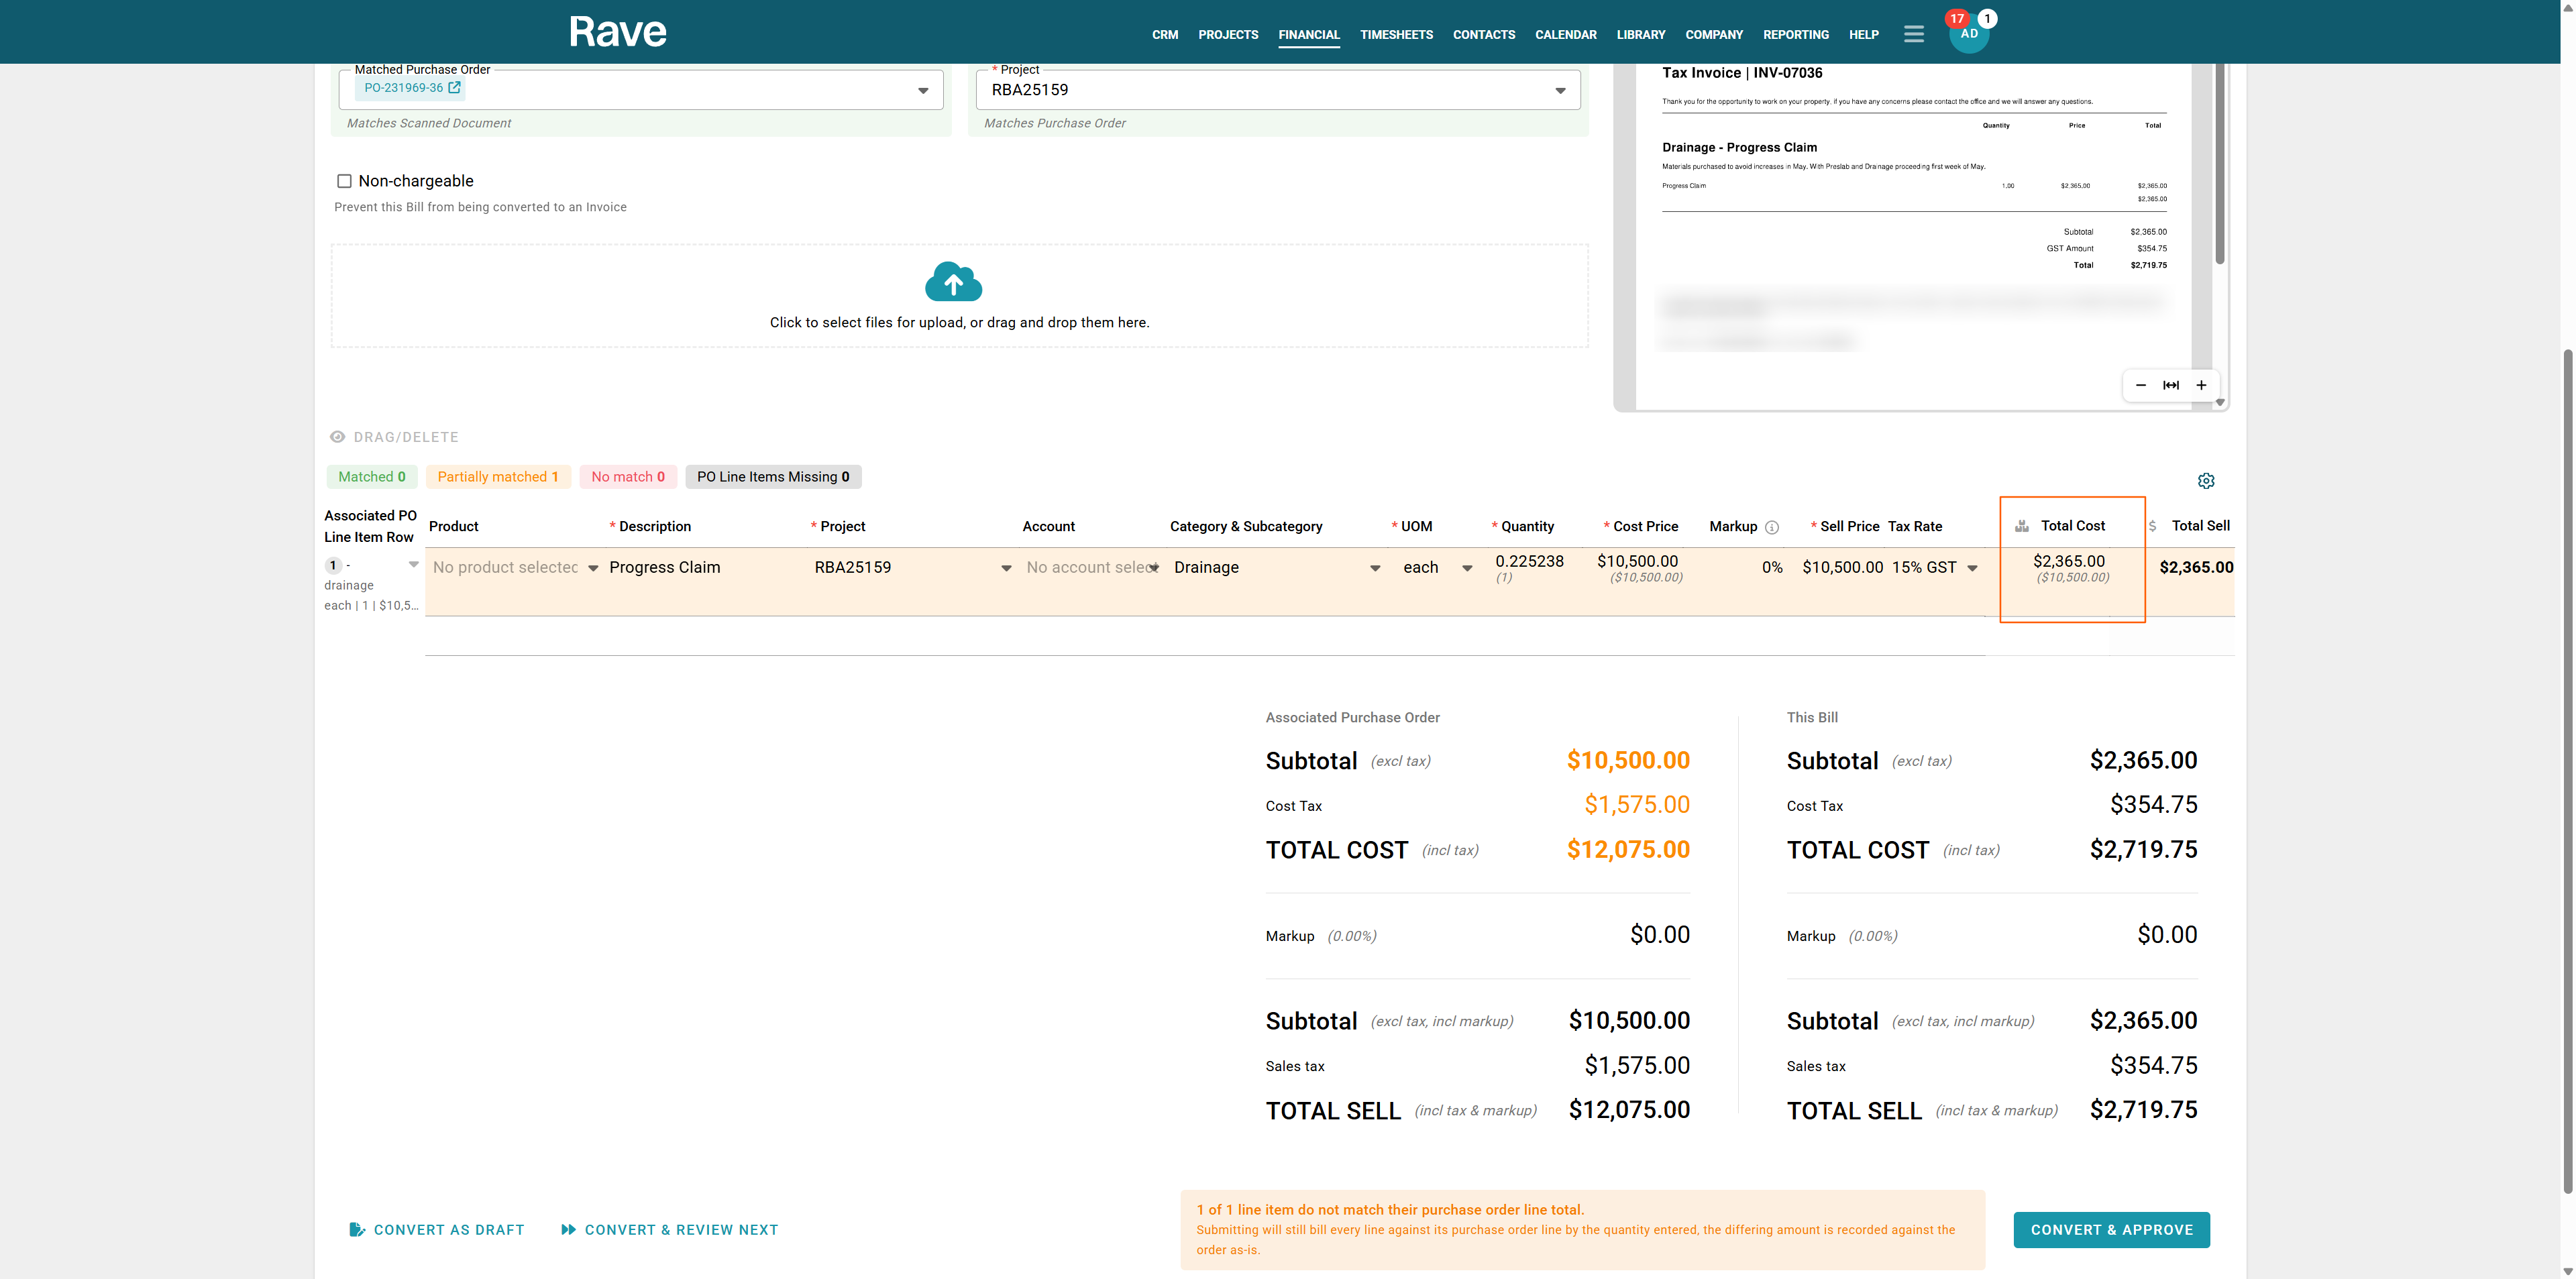This screenshot has width=2576, height=1279.
Task: Toggle the DRAG/DELETE eye visibility
Action: (338, 437)
